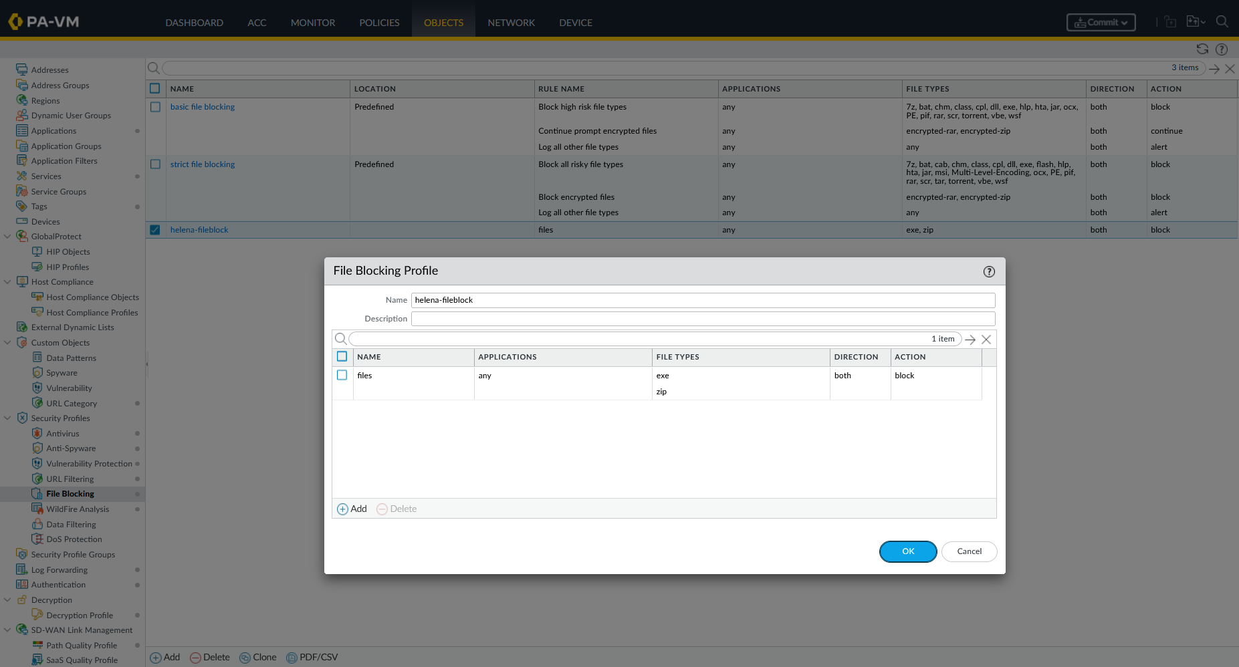Click the Tags icon in sidebar
Image resolution: width=1239 pixels, height=667 pixels.
coord(22,206)
